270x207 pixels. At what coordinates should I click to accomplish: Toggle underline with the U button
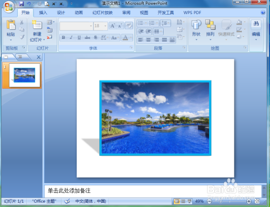[x=79, y=37]
